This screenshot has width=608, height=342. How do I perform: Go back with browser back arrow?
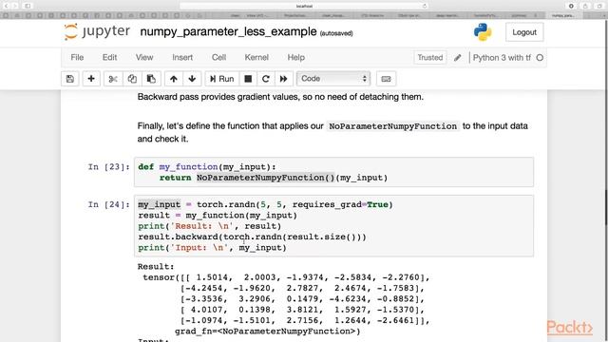point(6,6)
